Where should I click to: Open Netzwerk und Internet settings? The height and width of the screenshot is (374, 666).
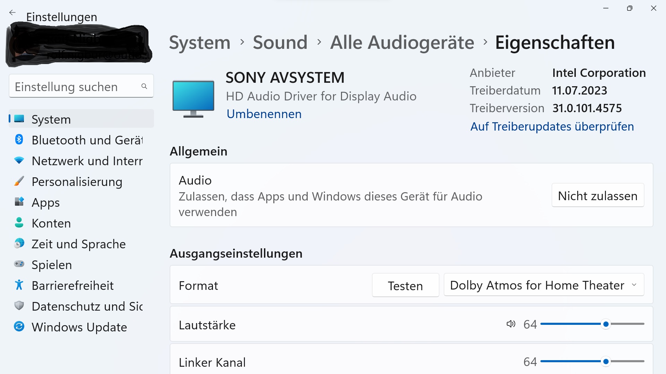tap(81, 160)
